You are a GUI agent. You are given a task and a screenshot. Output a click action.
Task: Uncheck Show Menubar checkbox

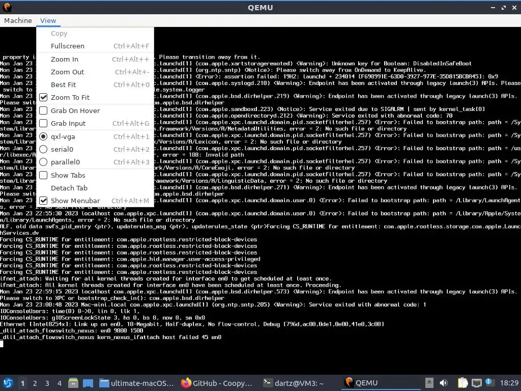pyautogui.click(x=43, y=201)
